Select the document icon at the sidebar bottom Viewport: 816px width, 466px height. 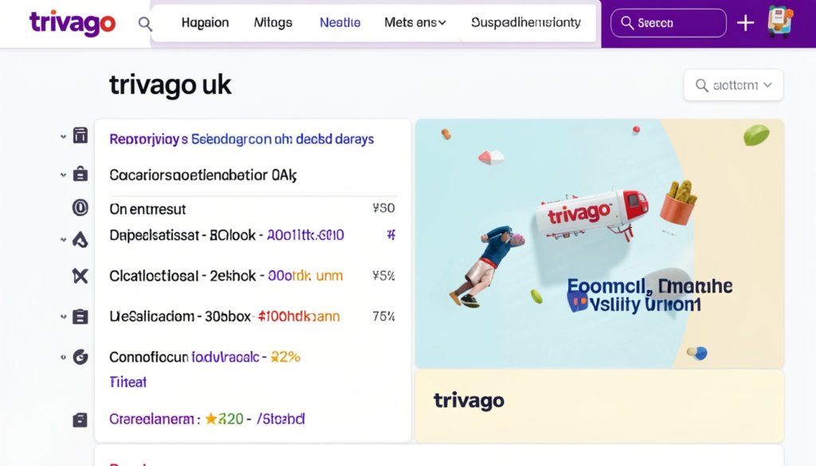pyautogui.click(x=80, y=418)
